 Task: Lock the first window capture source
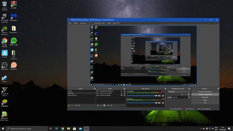pos(124,91)
